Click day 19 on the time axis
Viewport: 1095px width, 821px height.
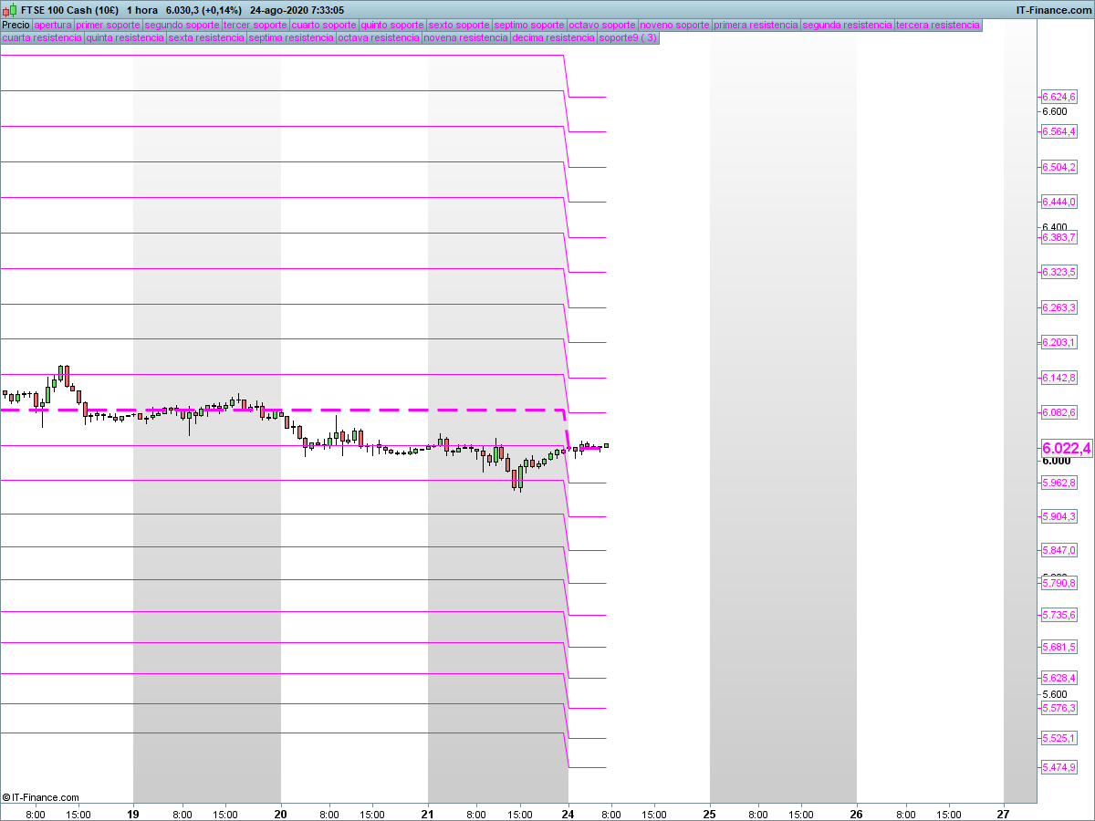(x=133, y=814)
